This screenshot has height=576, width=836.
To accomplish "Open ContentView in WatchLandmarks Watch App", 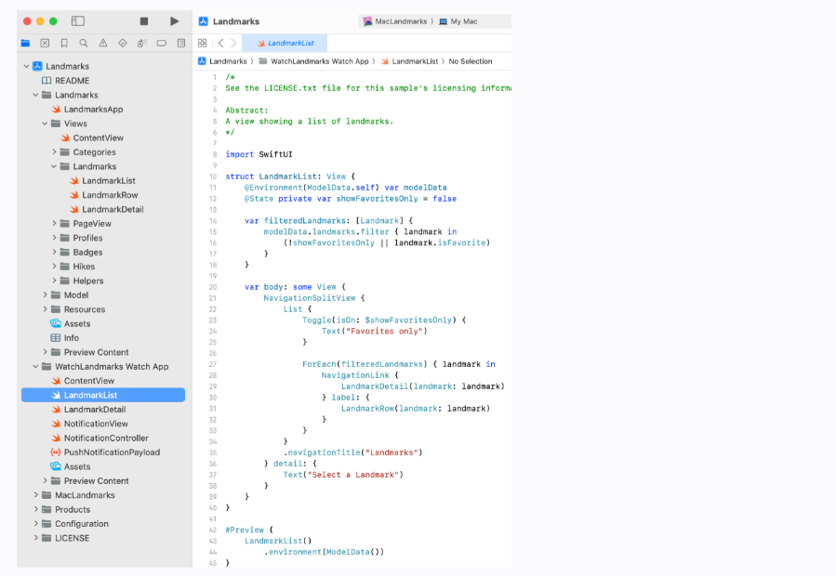I will point(83,381).
